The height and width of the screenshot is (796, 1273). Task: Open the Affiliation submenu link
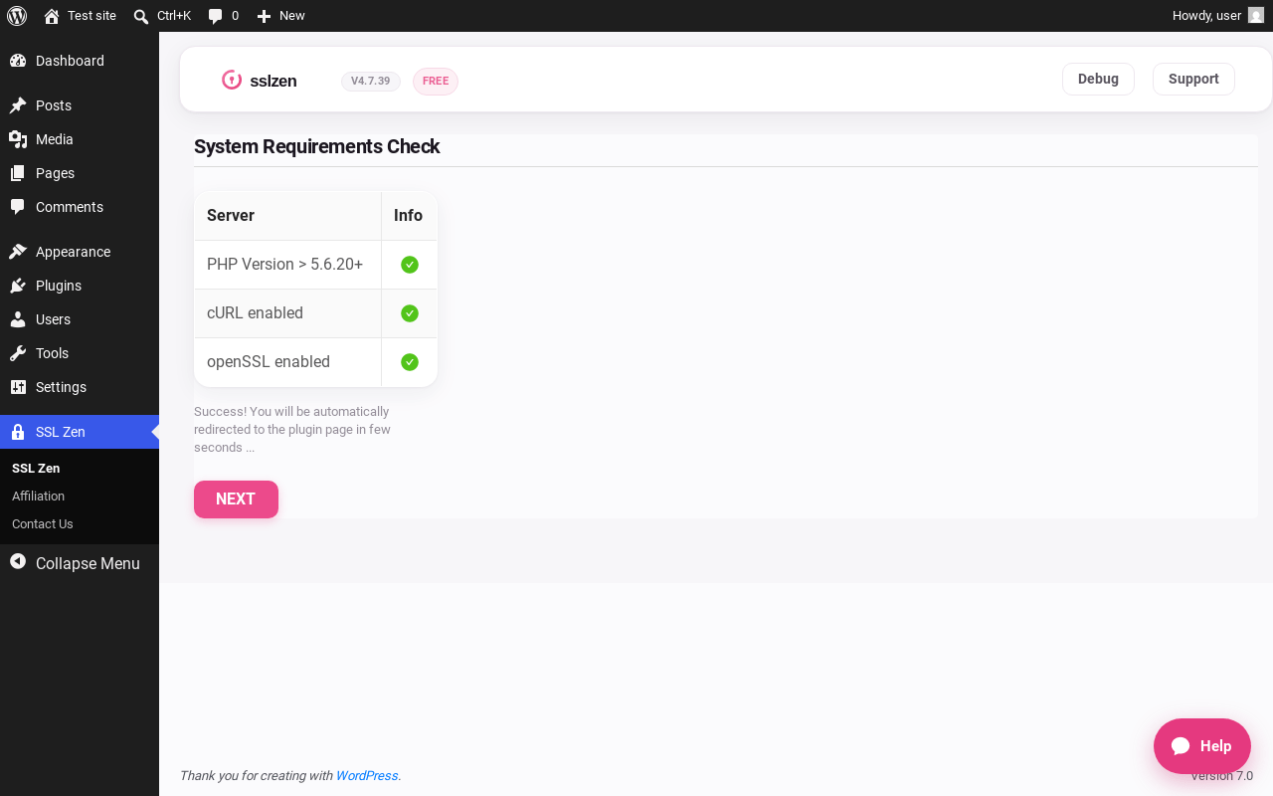click(x=80, y=496)
